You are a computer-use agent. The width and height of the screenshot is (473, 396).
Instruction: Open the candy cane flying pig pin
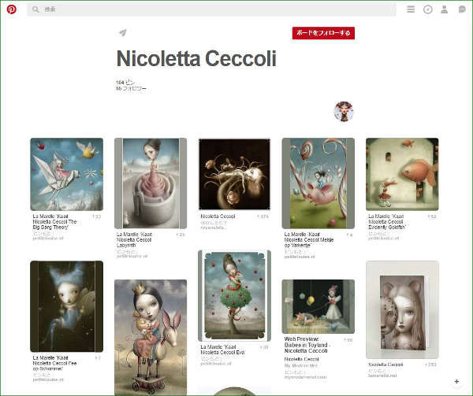[318, 183]
